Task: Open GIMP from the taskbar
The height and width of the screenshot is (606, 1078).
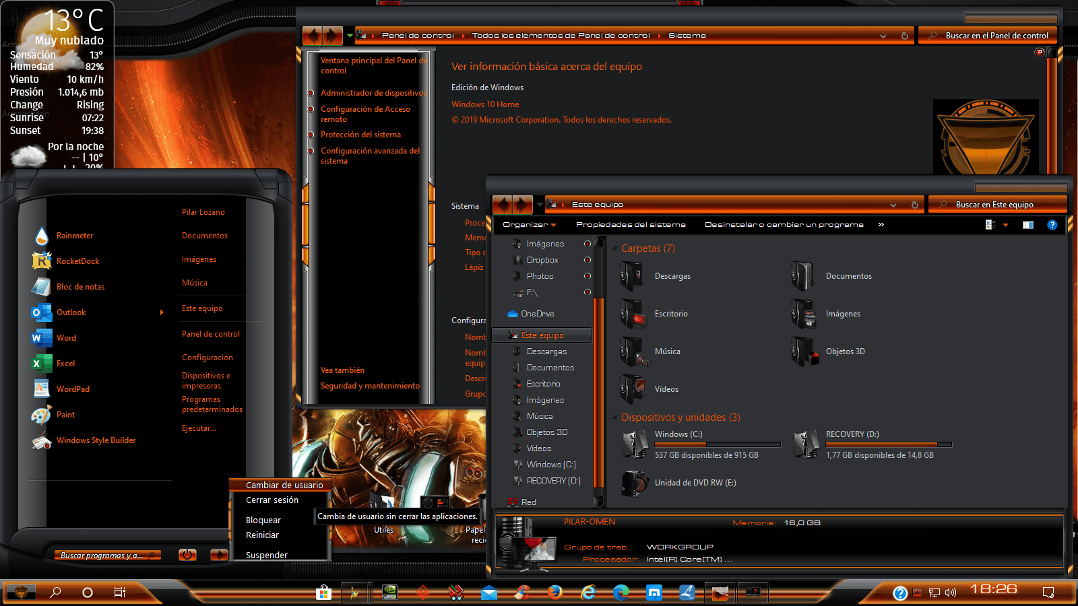Action: (720, 593)
